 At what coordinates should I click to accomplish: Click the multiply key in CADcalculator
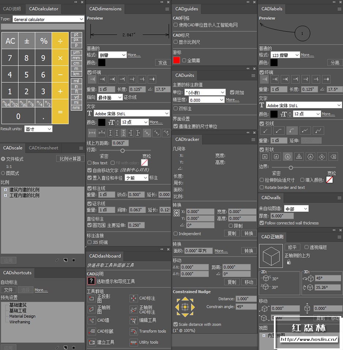(60, 57)
